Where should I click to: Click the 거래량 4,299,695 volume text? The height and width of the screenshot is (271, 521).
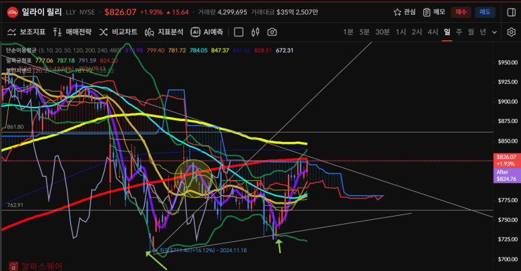[222, 12]
